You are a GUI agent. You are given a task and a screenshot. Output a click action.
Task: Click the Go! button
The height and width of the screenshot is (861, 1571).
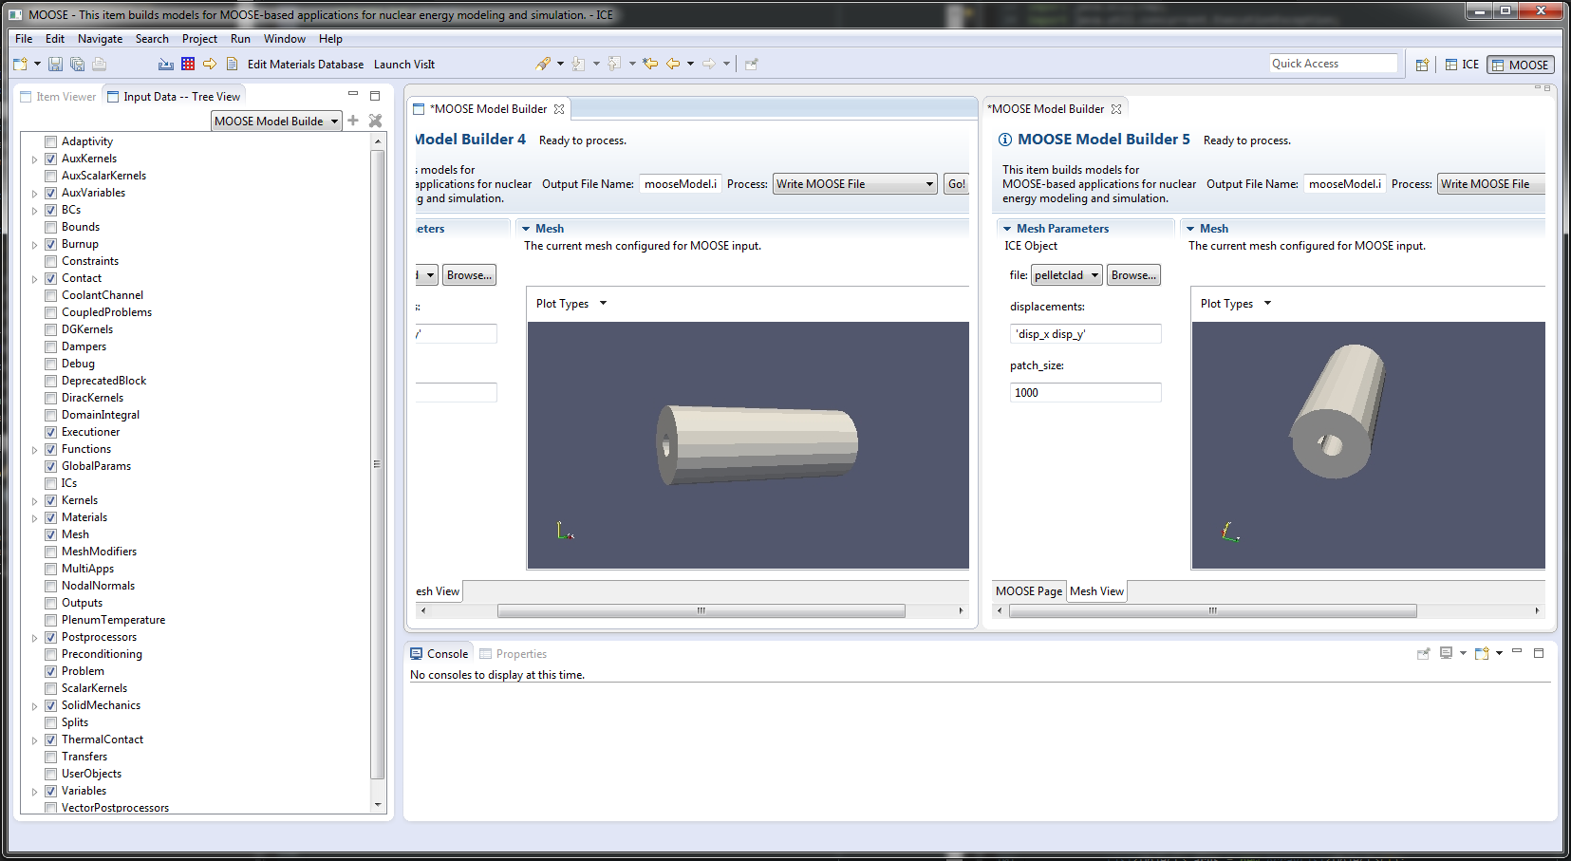(x=956, y=184)
